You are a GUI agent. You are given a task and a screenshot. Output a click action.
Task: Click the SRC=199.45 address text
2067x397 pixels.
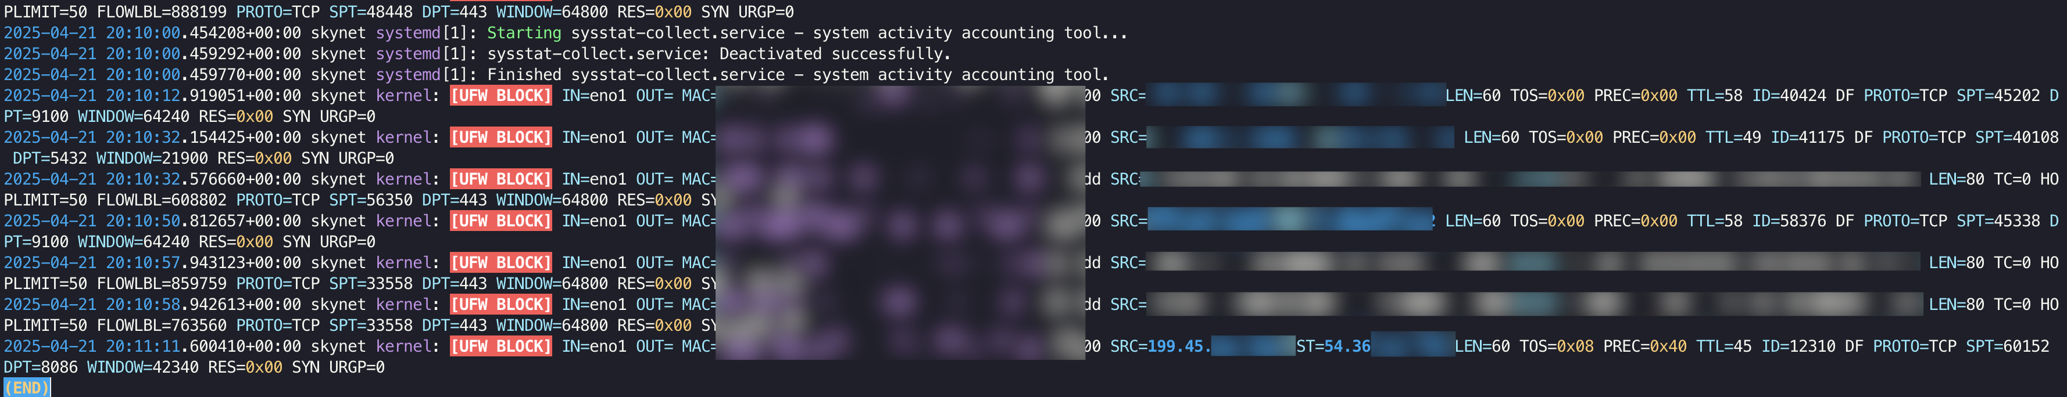tap(1157, 347)
